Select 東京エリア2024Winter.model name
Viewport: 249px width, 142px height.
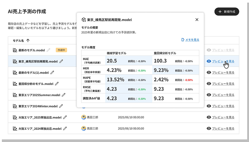click(38, 106)
